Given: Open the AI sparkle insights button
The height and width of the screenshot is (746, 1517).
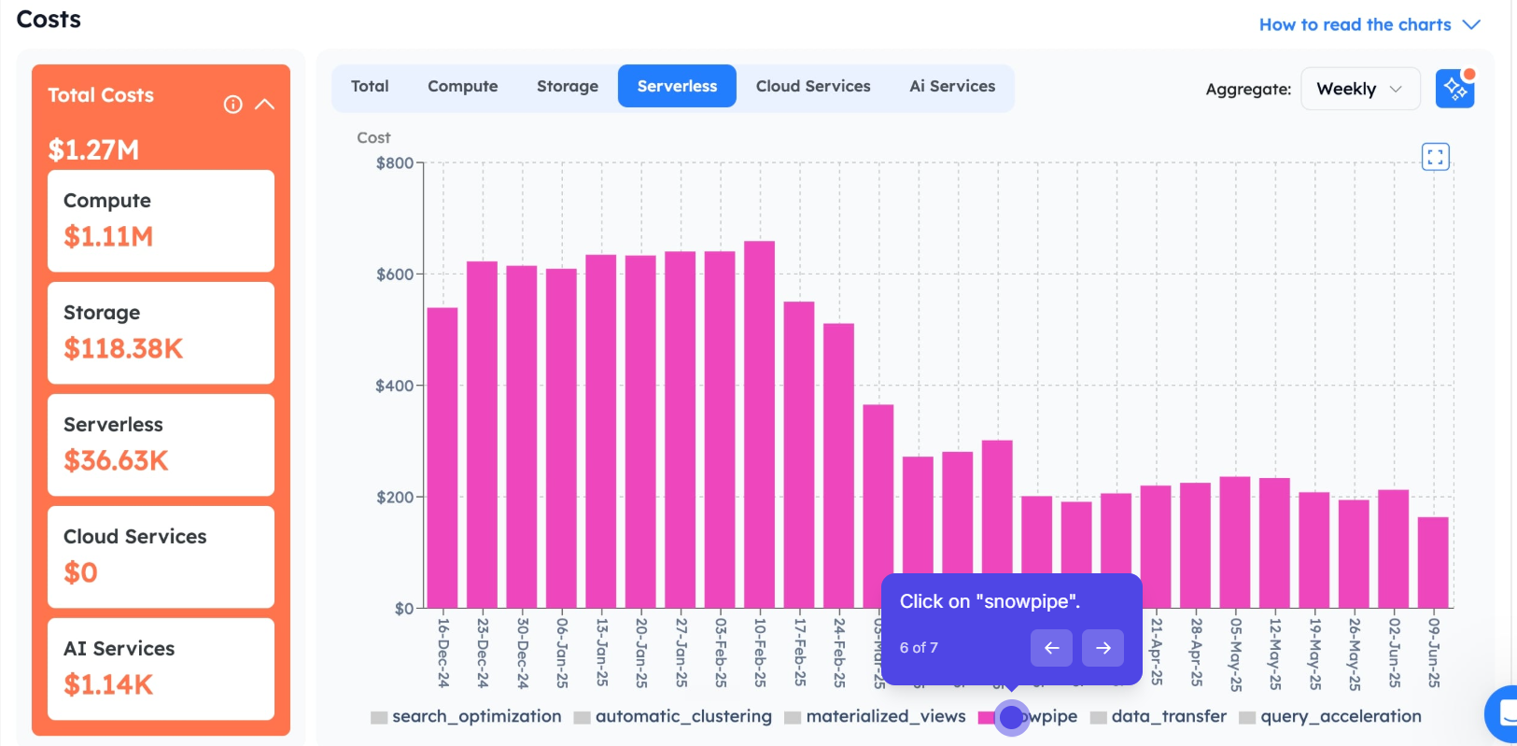Looking at the screenshot, I should click(x=1454, y=89).
